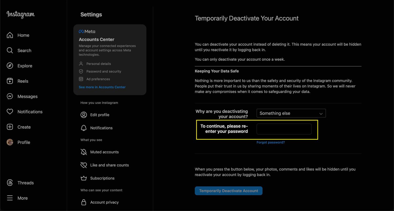
Task: Click Ad preferences text
Action: [98, 79]
